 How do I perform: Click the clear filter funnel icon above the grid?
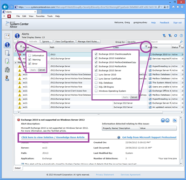click(x=170, y=35)
